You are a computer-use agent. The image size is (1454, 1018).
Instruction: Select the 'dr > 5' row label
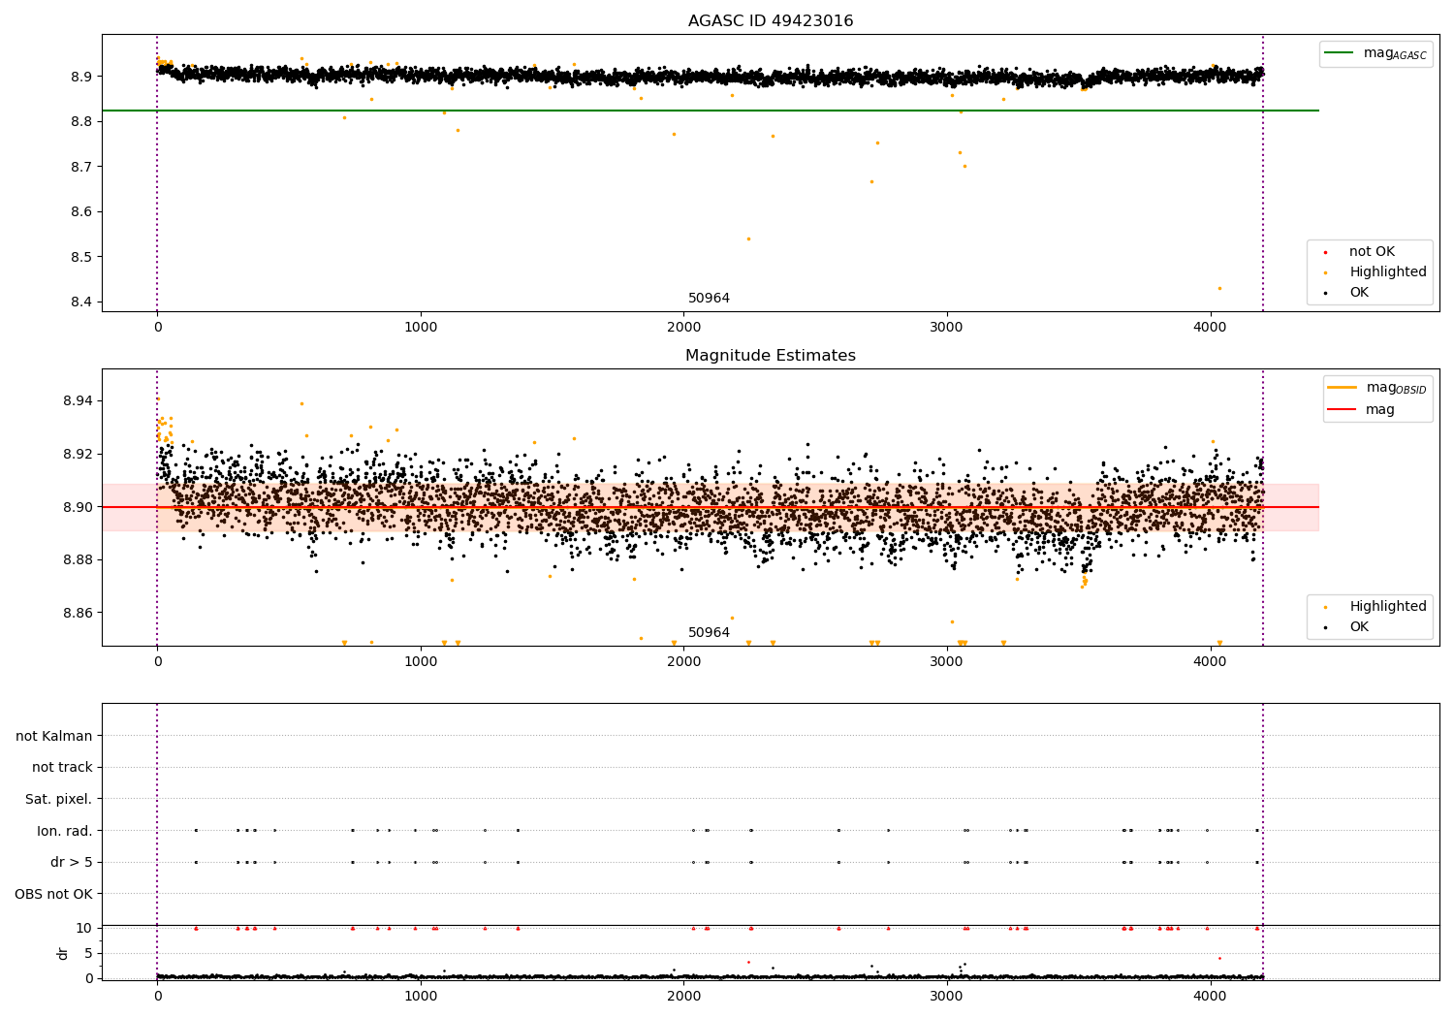[72, 862]
